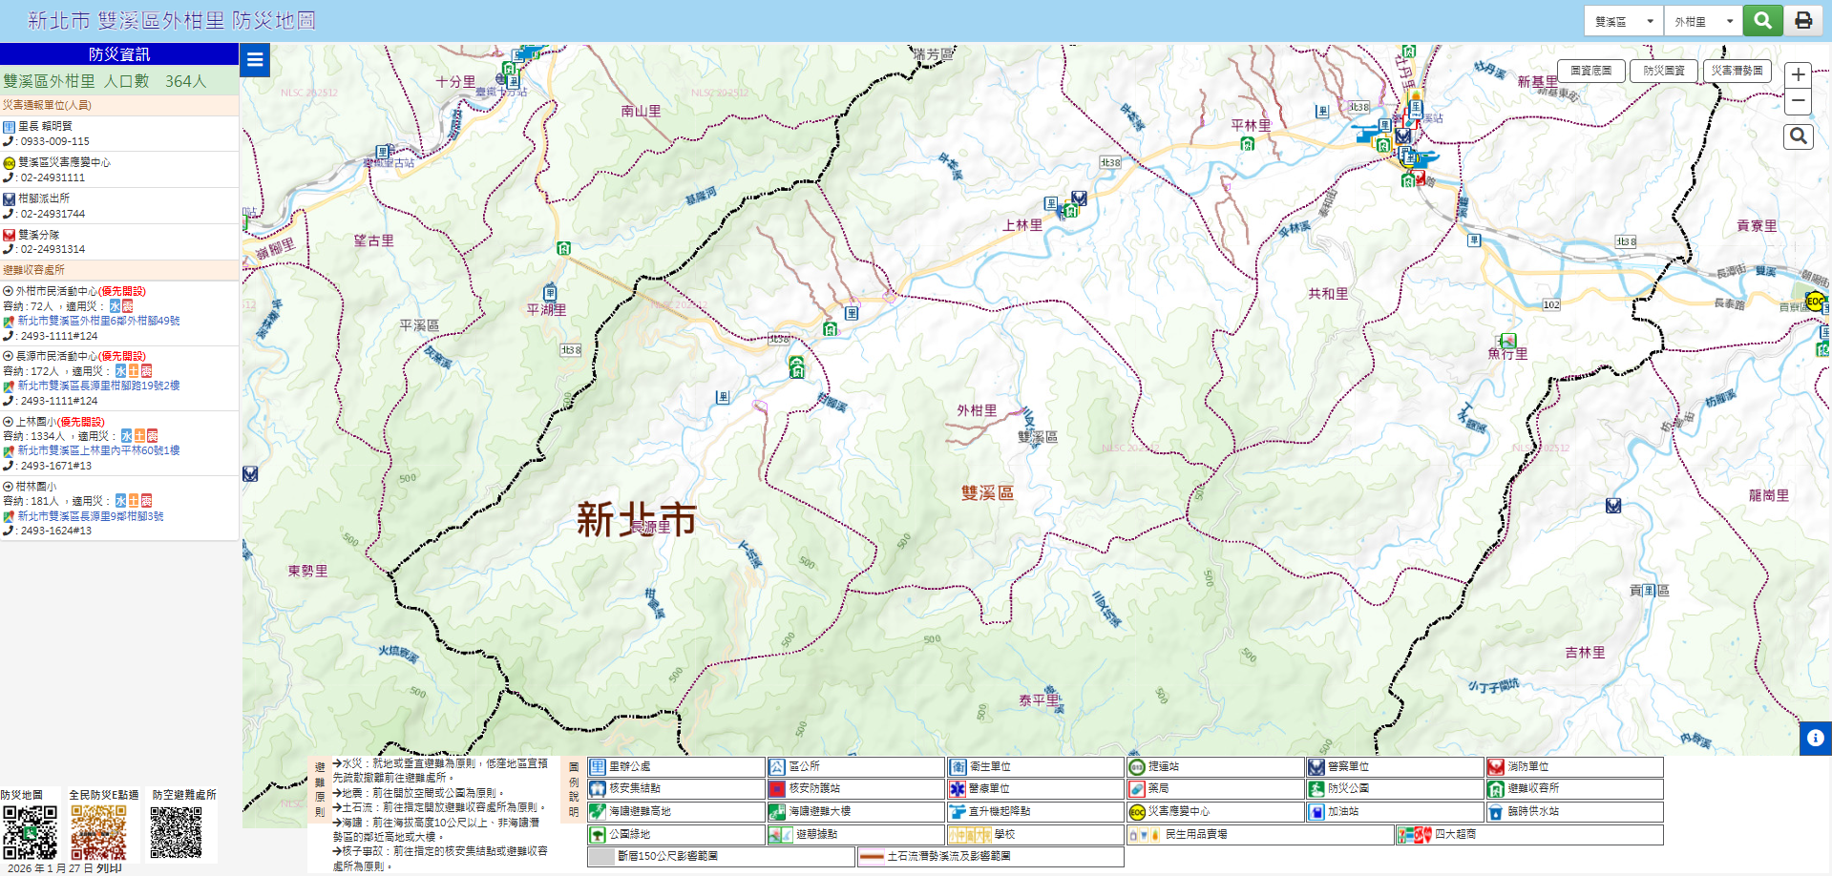Click the 海嘯避難大樓 legend icon

(x=777, y=812)
